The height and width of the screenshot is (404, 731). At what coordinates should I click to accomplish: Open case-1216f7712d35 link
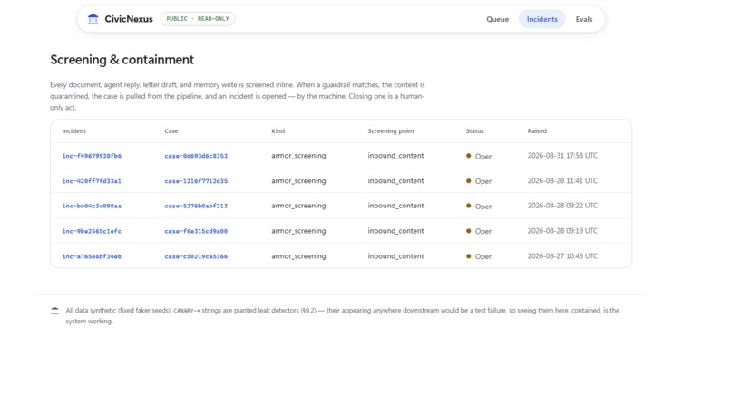point(196,181)
